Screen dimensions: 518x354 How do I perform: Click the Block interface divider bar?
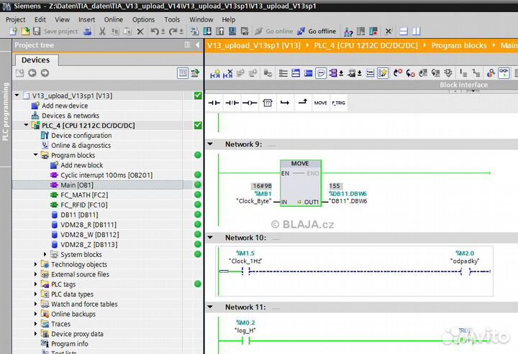(x=463, y=85)
